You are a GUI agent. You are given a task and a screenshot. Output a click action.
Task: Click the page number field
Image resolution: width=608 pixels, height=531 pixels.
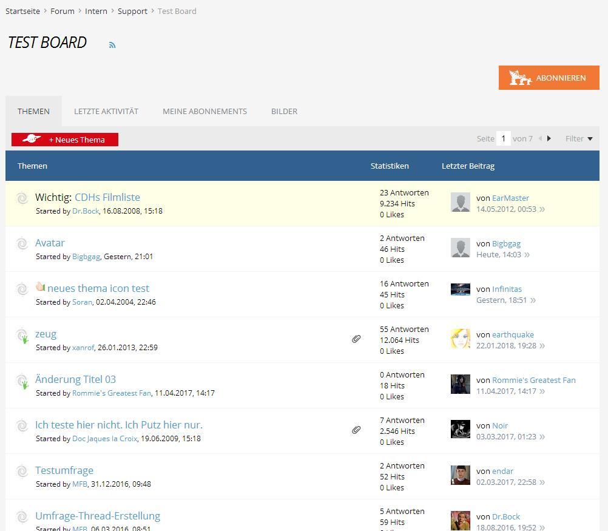pyautogui.click(x=503, y=139)
